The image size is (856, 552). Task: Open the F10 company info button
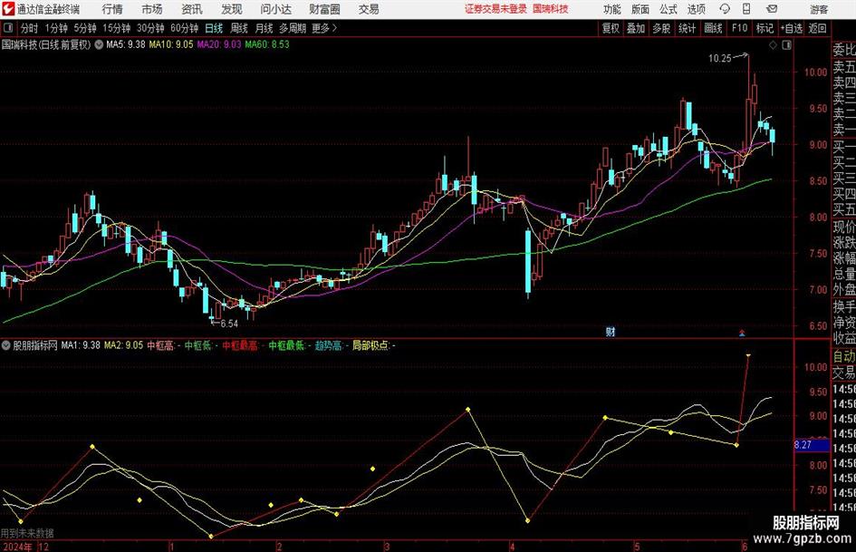[739, 28]
